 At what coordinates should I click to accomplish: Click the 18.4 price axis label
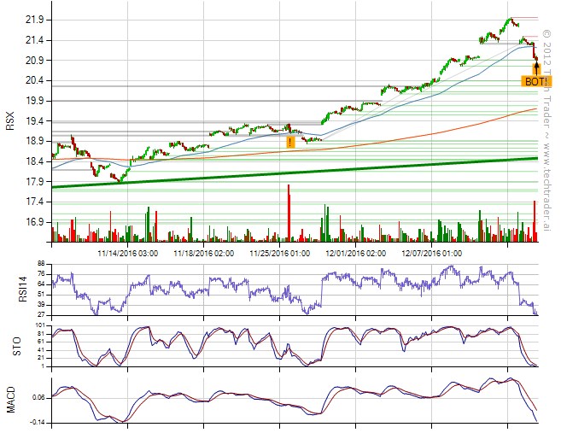(37, 161)
